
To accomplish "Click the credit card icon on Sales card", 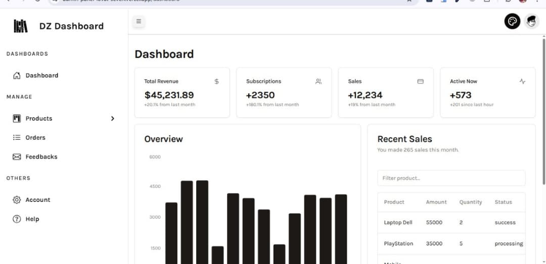I will (x=420, y=81).
